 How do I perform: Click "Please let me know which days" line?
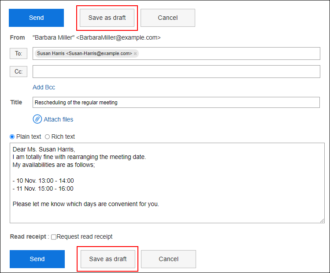click(86, 204)
